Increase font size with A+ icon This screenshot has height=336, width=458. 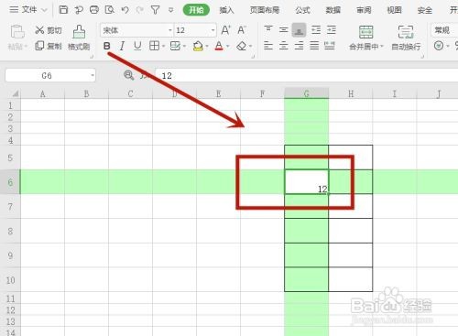(225, 30)
